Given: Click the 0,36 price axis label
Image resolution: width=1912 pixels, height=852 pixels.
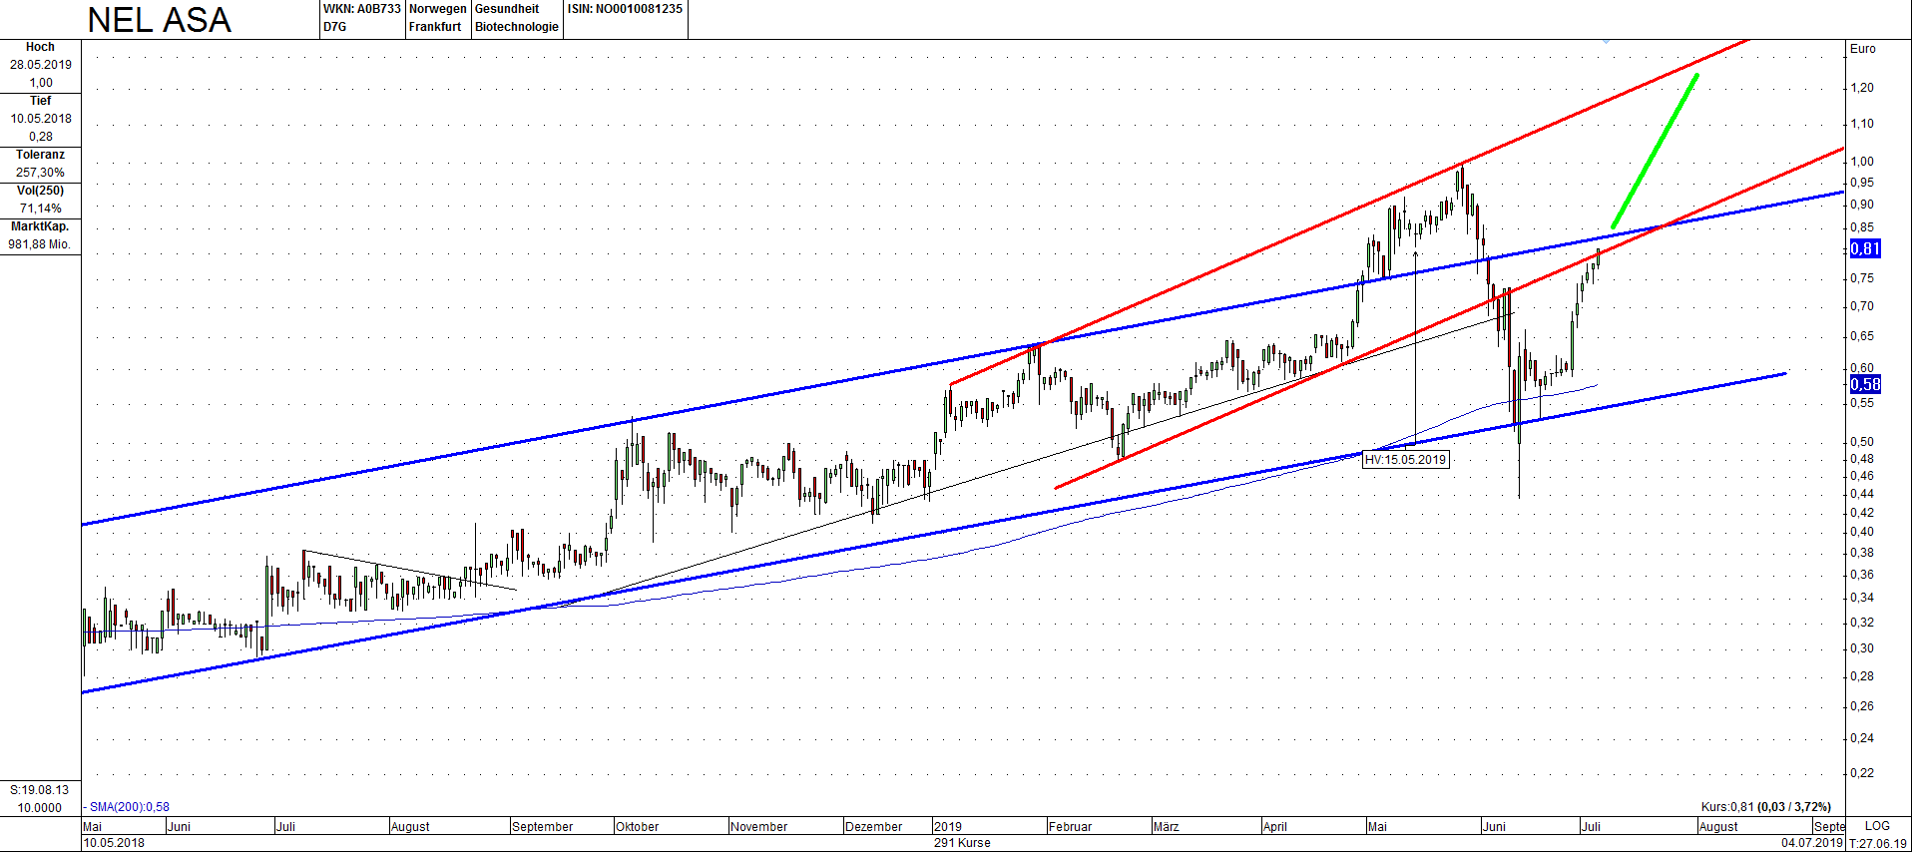Looking at the screenshot, I should 1862,575.
